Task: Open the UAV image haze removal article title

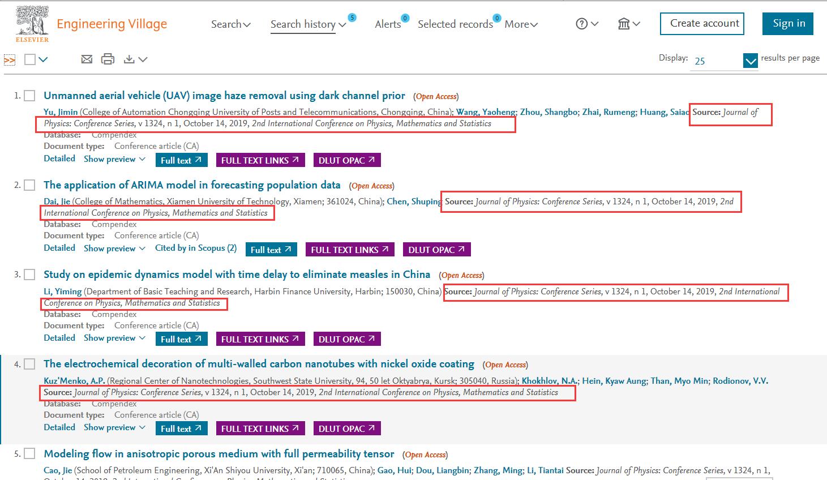Action: click(224, 96)
